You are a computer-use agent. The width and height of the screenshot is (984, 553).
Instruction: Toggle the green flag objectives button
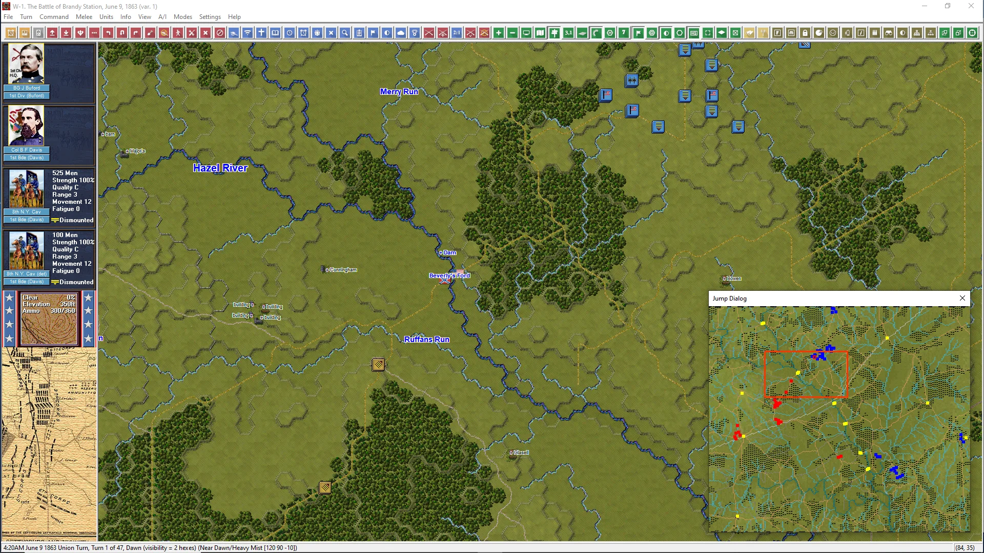coord(638,33)
